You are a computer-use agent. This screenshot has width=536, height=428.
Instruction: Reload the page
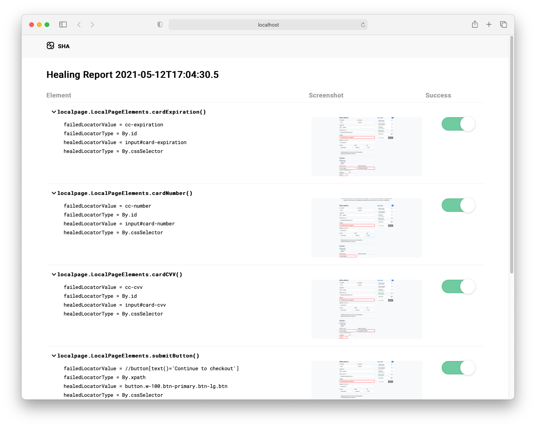pos(362,24)
